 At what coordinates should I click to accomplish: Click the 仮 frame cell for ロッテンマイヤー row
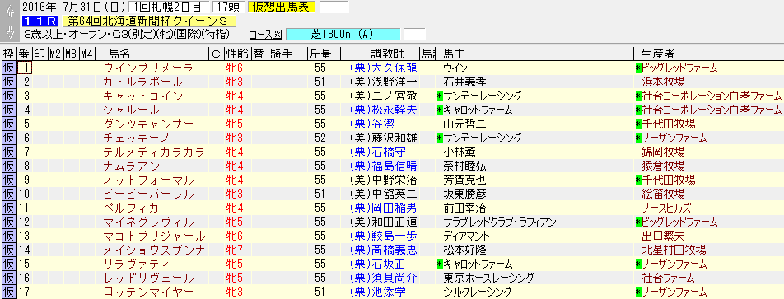[8, 292]
